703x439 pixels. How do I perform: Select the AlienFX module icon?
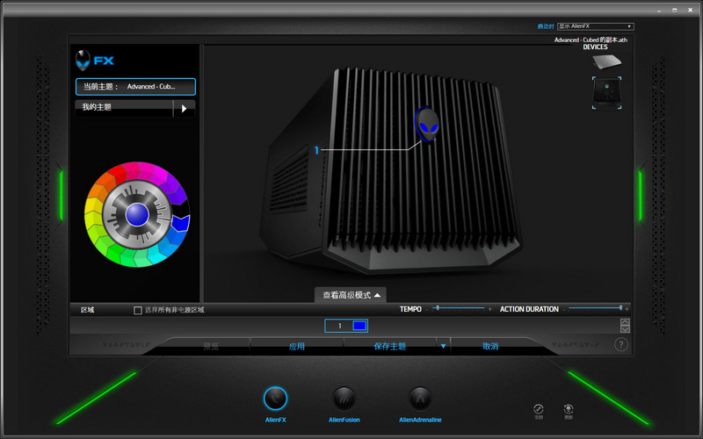[x=275, y=398]
